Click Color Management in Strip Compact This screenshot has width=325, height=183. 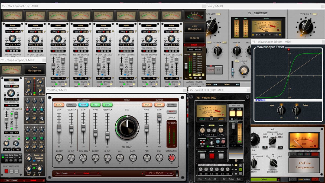point(34,69)
